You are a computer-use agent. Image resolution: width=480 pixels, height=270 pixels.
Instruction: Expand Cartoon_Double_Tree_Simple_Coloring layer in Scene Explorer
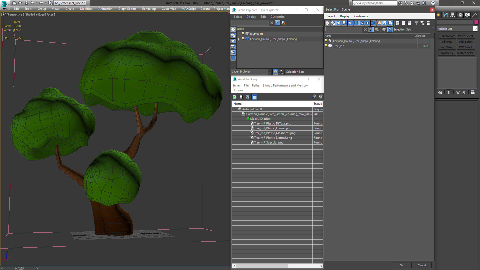coord(239,39)
